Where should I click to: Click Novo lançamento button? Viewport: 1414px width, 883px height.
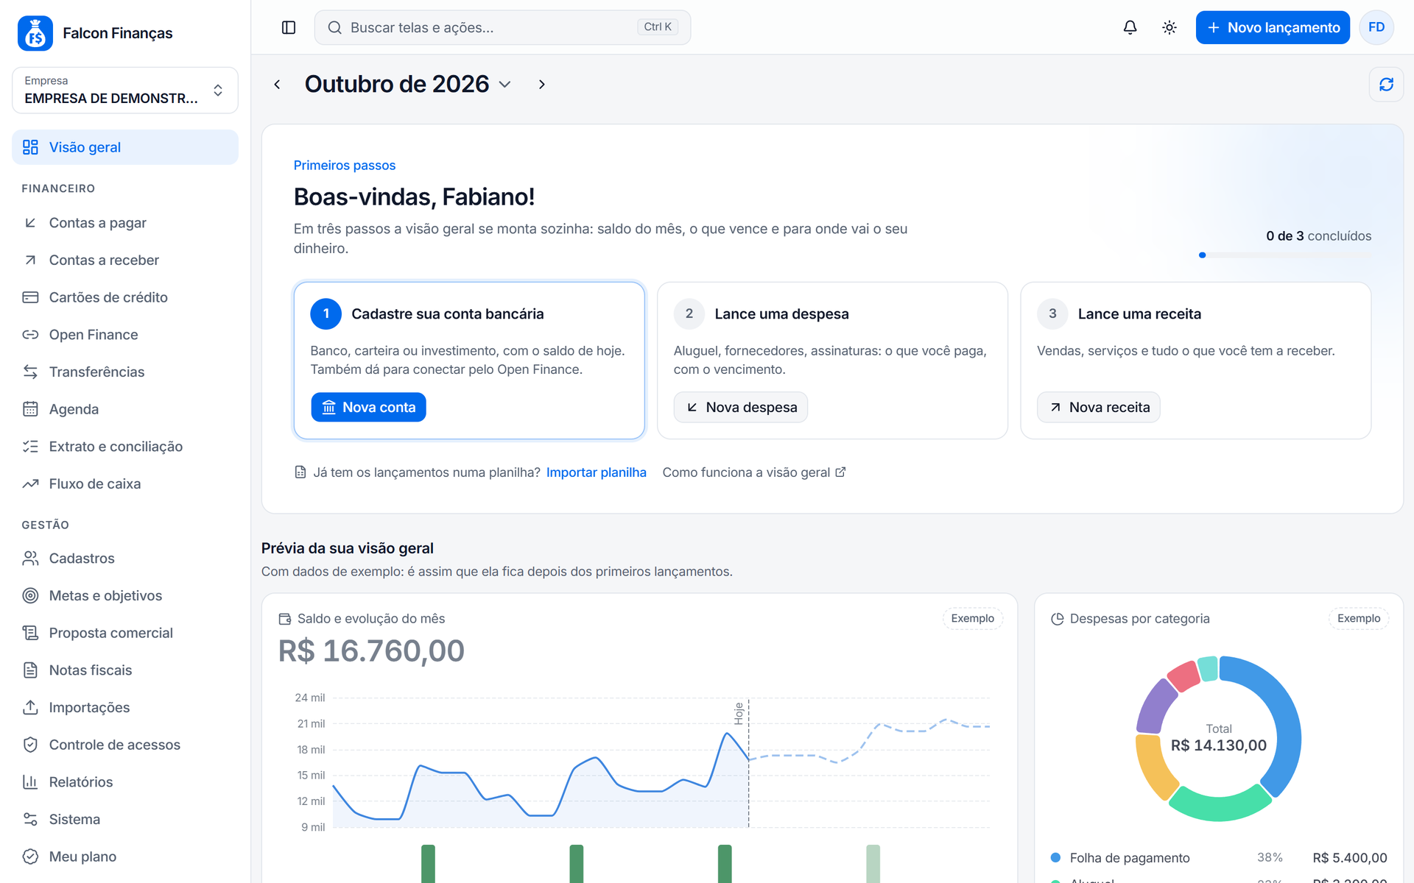tap(1273, 27)
